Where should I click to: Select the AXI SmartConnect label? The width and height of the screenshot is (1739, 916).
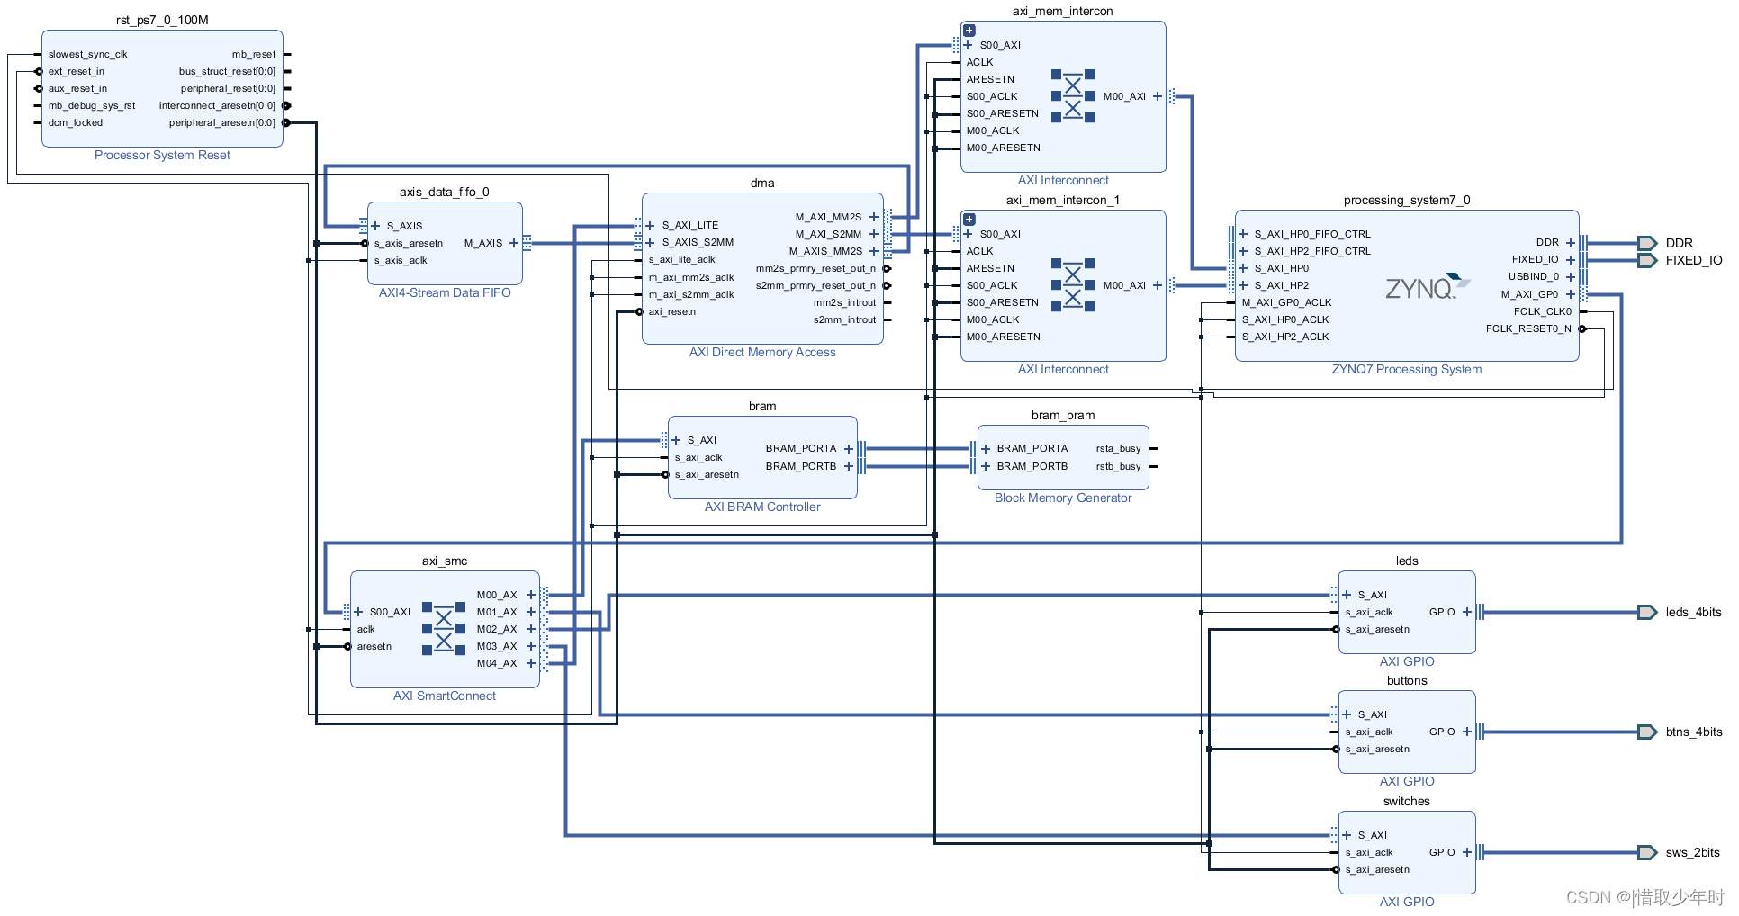pyautogui.click(x=445, y=696)
